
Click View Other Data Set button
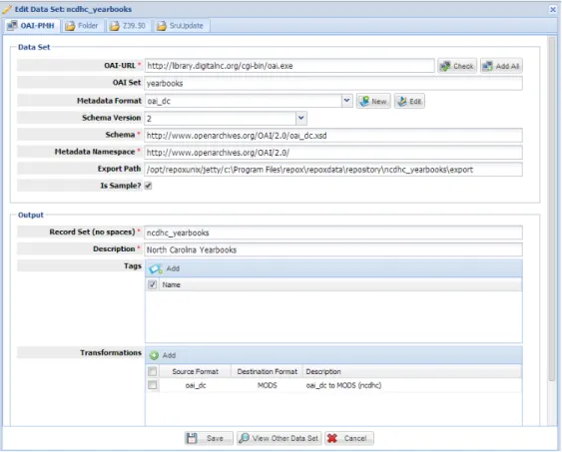pos(280,438)
